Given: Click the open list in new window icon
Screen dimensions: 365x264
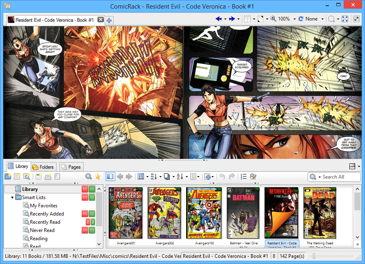Looking at the screenshot, I should click(x=39, y=177).
